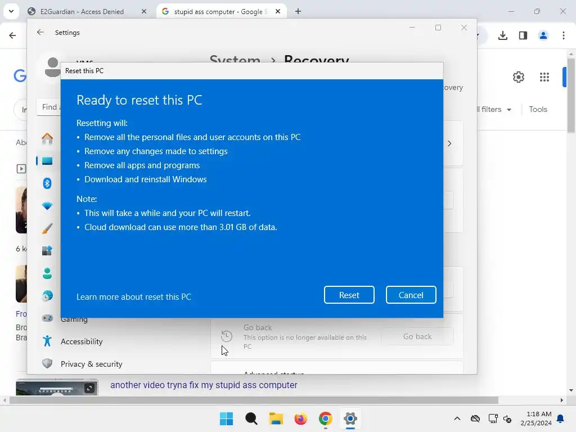Open Home icon in Settings sidebar

point(47,139)
